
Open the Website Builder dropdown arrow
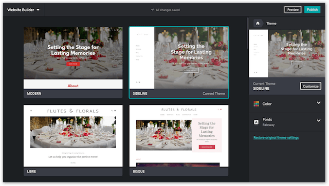pyautogui.click(x=38, y=10)
